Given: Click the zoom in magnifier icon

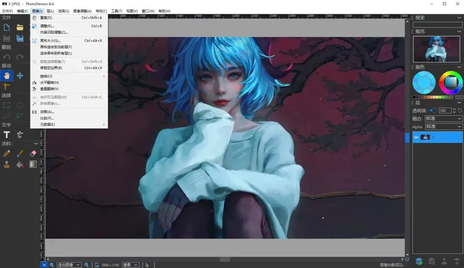Looking at the screenshot, I should tap(86, 265).
